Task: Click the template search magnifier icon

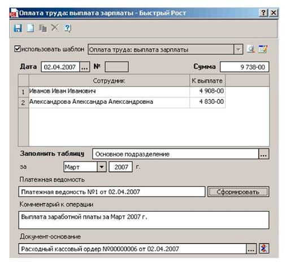Action: pyautogui.click(x=251, y=49)
